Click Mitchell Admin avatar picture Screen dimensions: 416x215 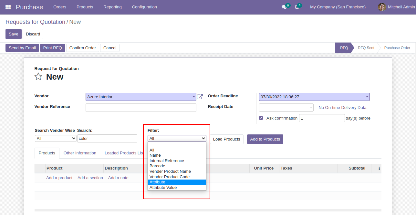point(382,7)
